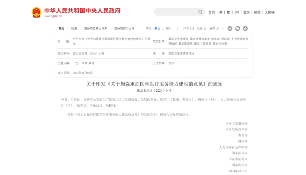This screenshot has height=175, width=306.
Task: Open 邮箱 in the top navigation
Action: click(257, 12)
